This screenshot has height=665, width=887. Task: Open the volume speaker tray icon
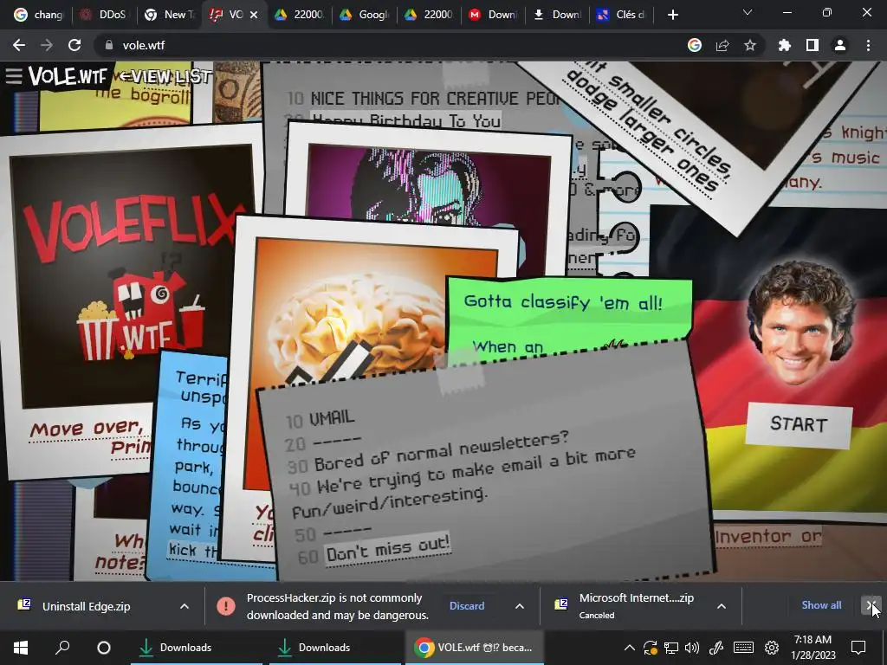tap(692, 648)
